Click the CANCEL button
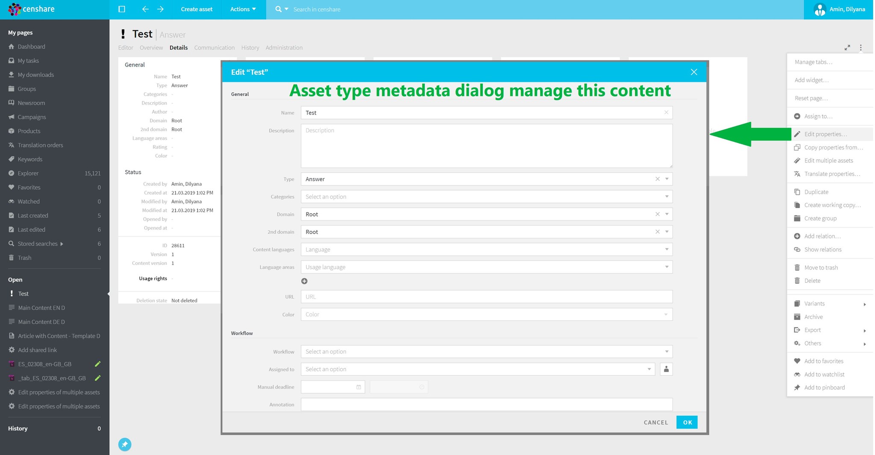Screen dimensions: 875x455 655,423
